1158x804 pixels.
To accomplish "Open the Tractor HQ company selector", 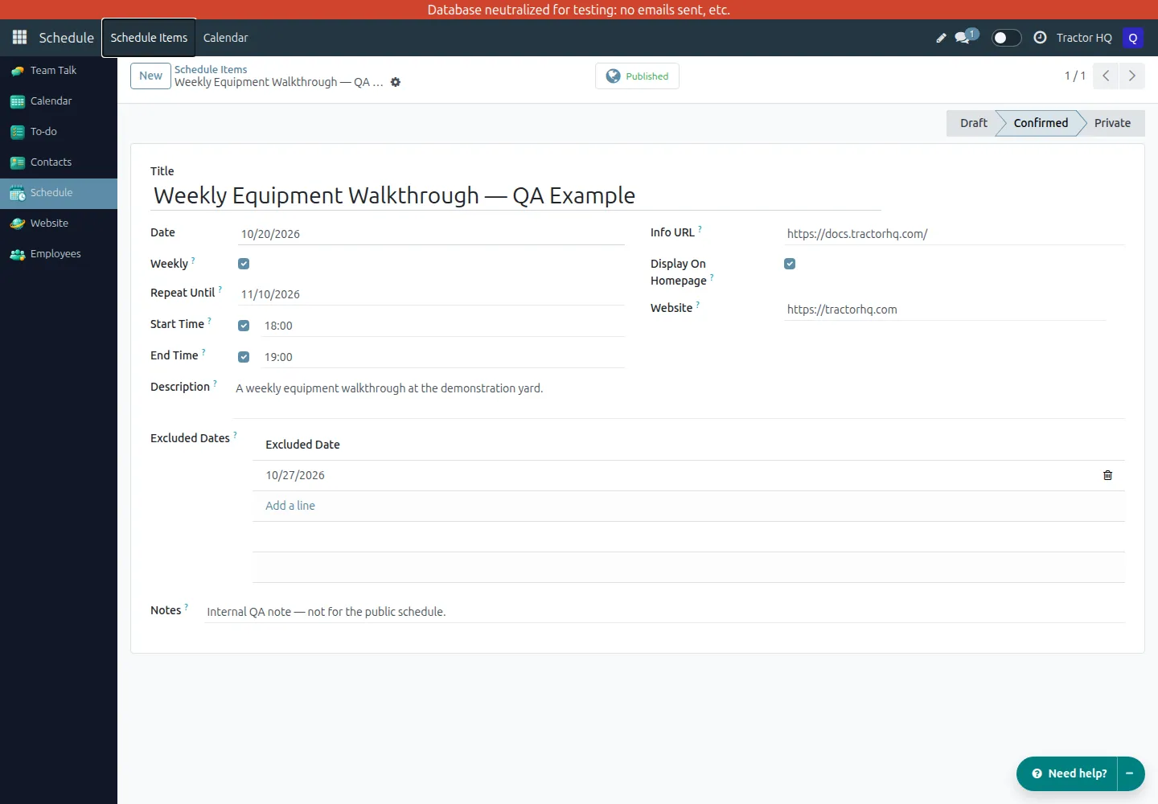I will coord(1084,38).
